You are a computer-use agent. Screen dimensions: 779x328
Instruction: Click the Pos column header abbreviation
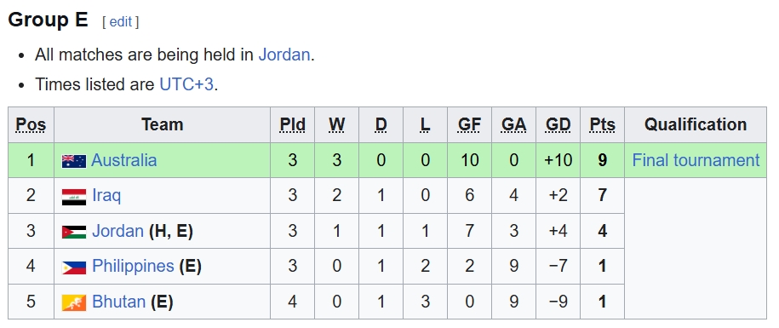pos(31,124)
